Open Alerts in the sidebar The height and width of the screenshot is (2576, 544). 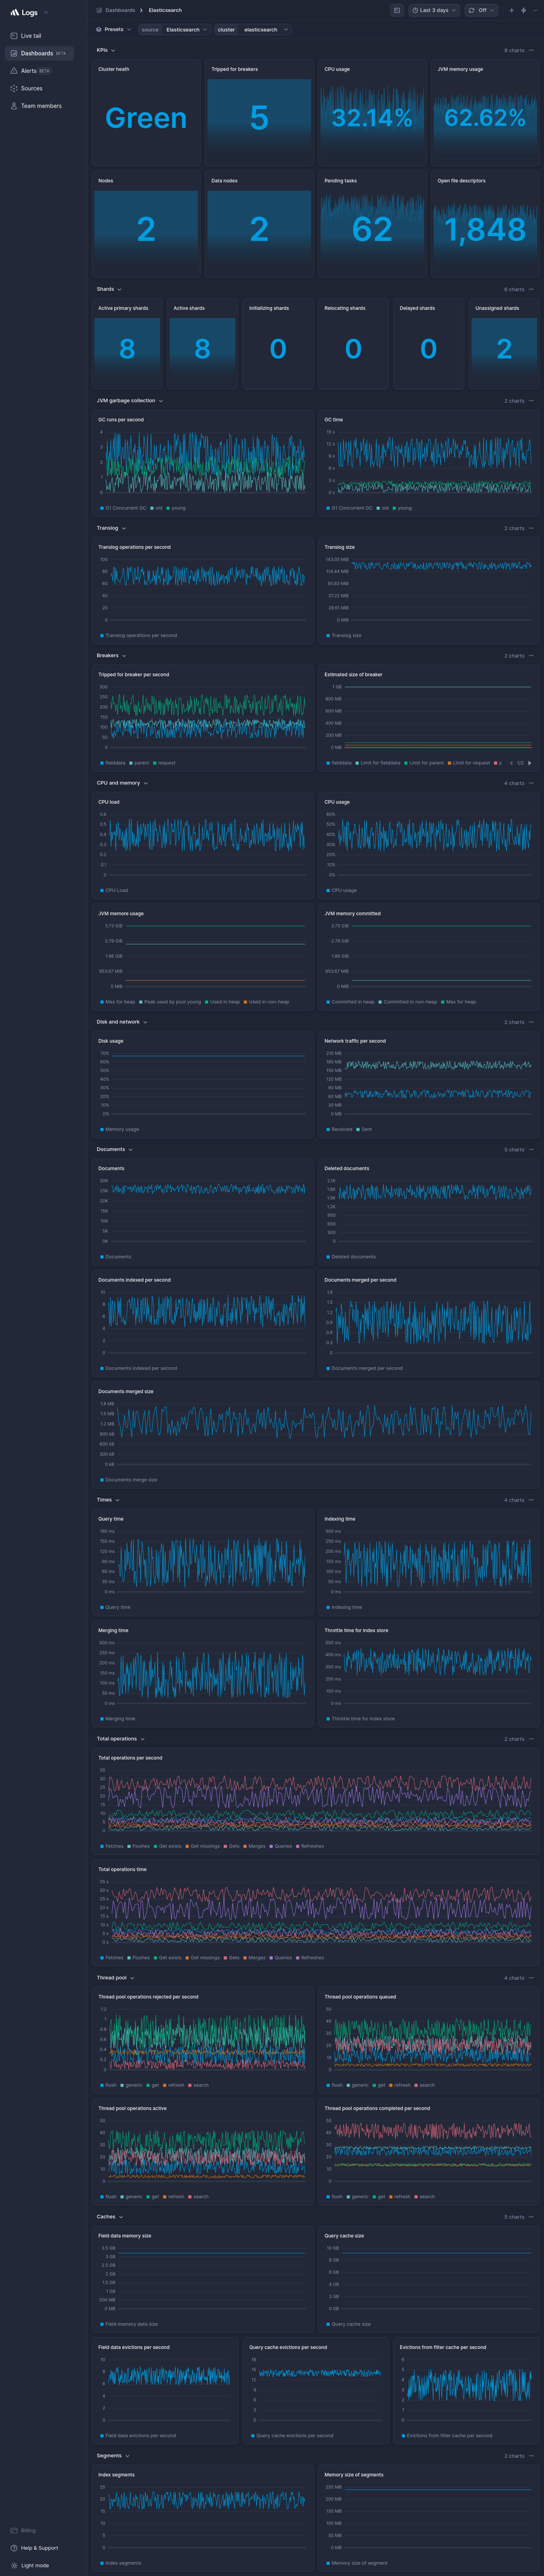click(x=28, y=71)
